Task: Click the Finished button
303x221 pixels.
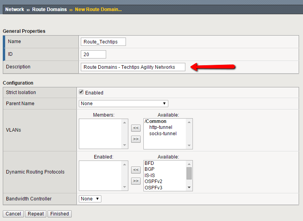Action: click(59, 214)
